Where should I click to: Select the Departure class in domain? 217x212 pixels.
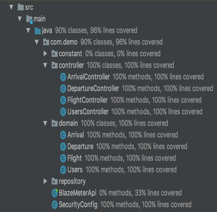tap(80, 146)
